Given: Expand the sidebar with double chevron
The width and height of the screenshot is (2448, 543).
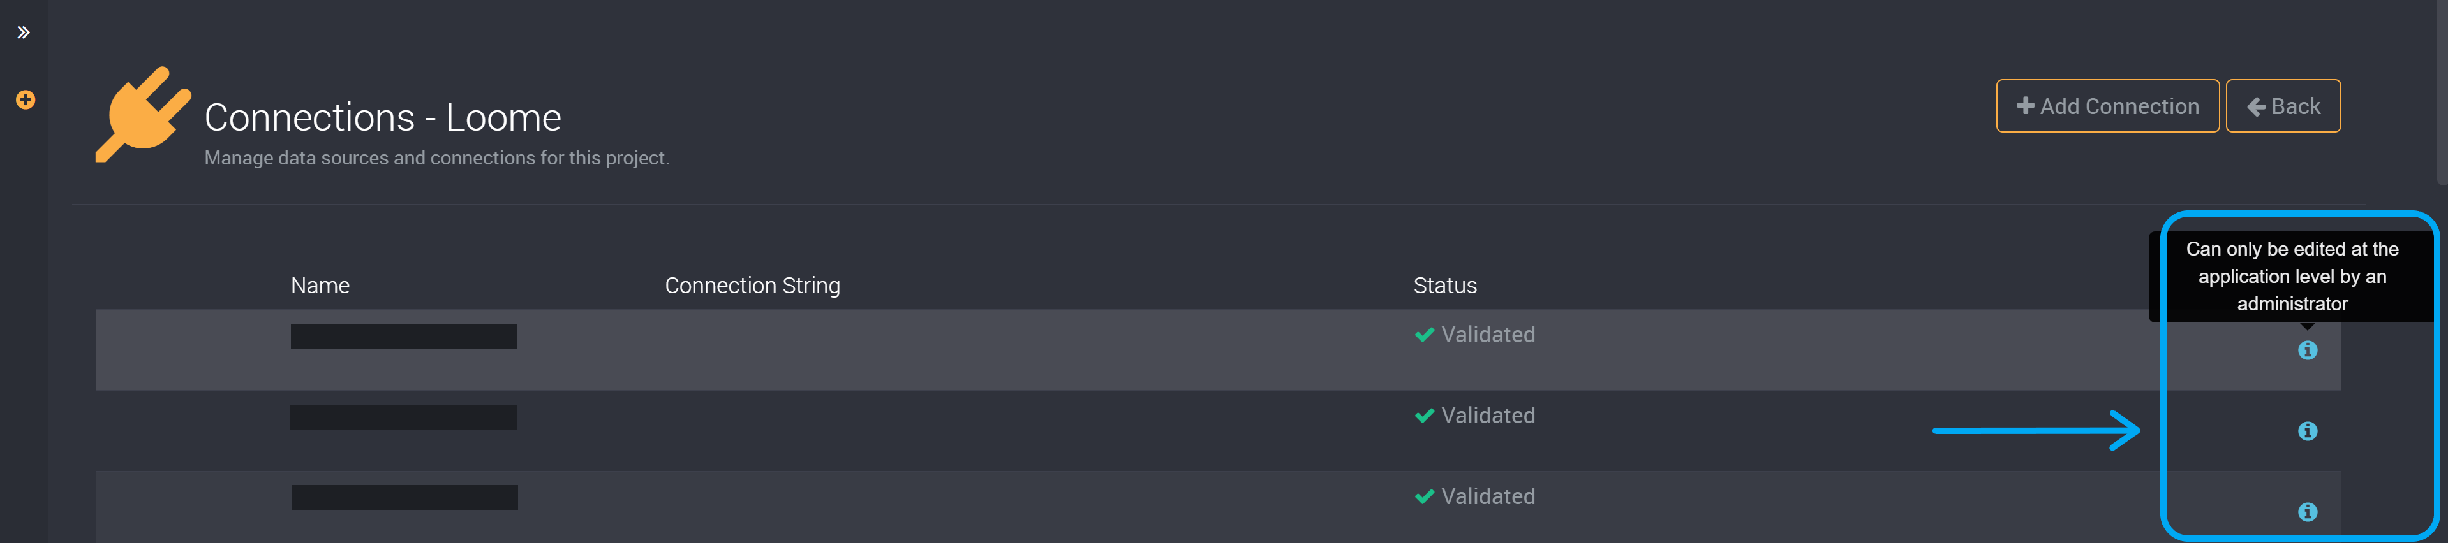Looking at the screenshot, I should [24, 33].
